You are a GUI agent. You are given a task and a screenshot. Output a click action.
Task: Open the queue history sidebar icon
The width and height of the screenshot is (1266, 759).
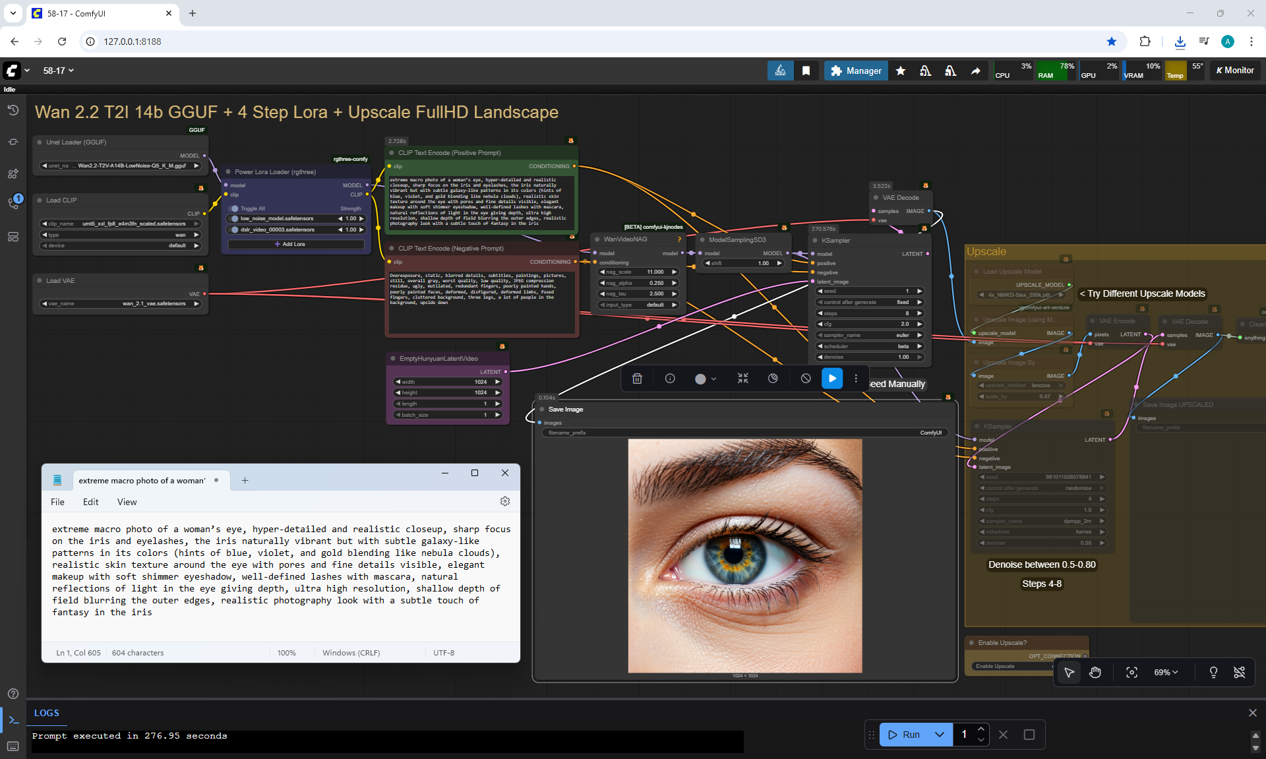pos(13,111)
